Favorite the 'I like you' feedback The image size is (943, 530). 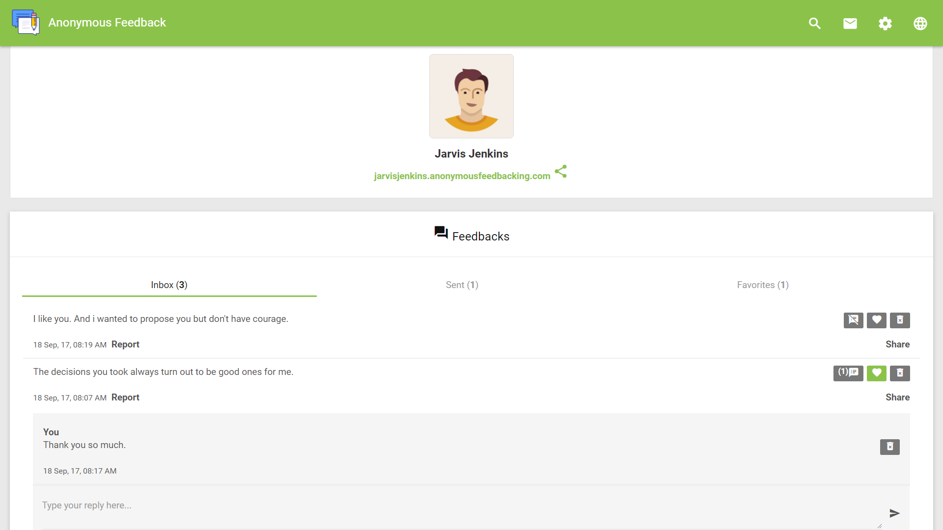(876, 320)
